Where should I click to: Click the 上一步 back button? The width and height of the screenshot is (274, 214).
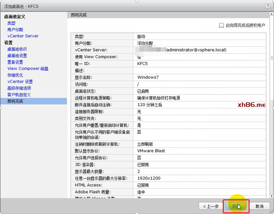(211, 206)
